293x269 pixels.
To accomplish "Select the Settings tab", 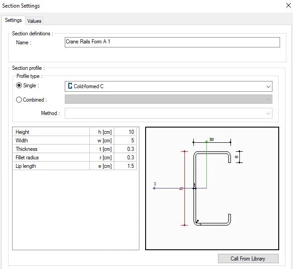I will click(13, 20).
